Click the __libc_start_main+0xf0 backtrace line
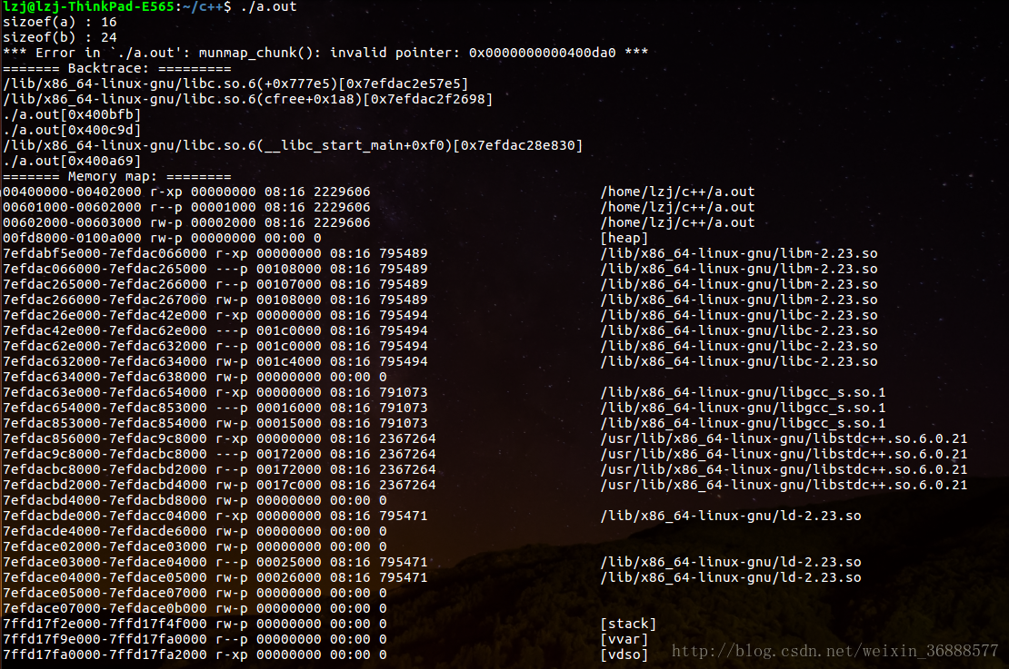1009x669 pixels. 293,146
